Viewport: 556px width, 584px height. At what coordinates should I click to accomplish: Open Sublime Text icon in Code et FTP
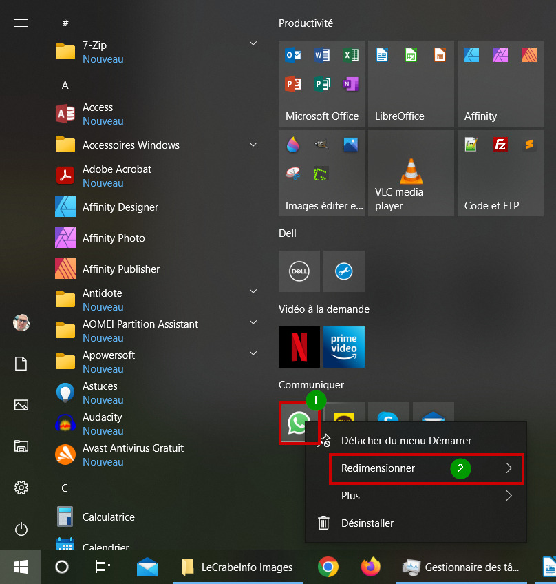pyautogui.click(x=529, y=144)
